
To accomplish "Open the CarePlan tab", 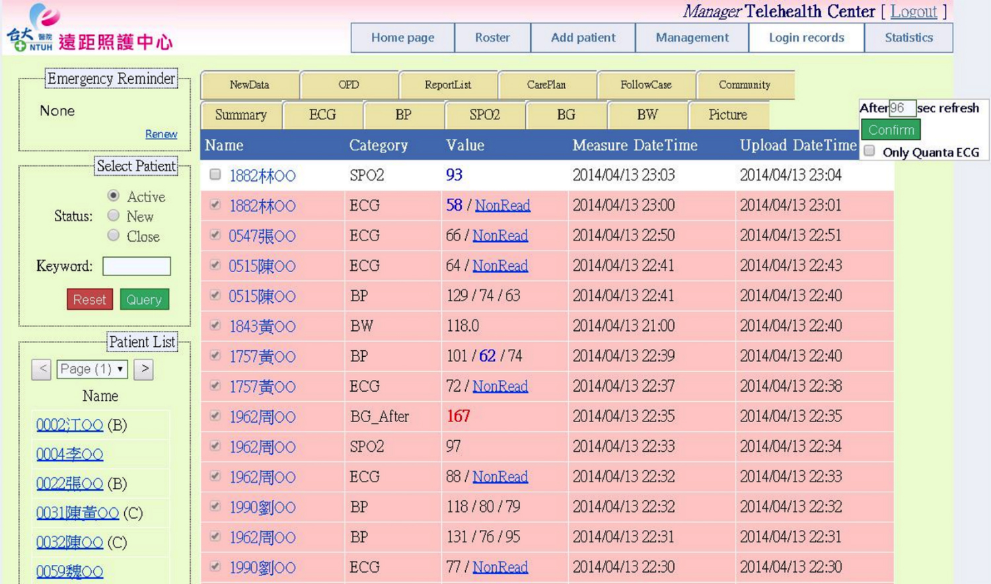I will coord(546,85).
